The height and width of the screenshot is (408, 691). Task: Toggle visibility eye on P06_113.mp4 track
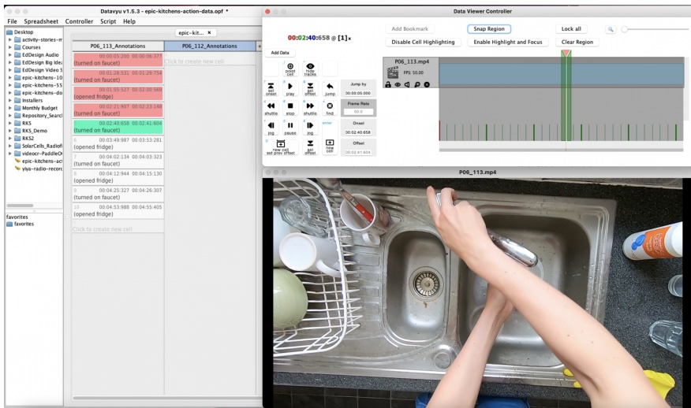(398, 84)
